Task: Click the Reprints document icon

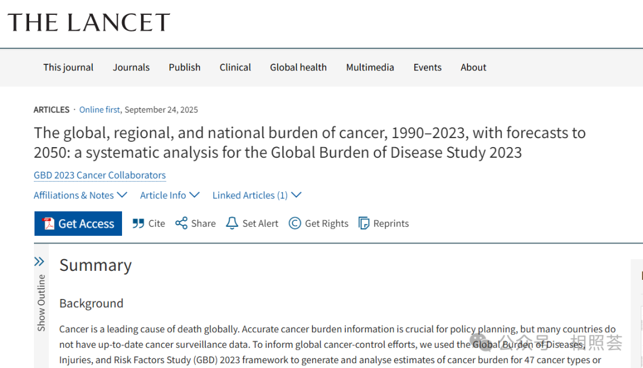Action: 364,223
